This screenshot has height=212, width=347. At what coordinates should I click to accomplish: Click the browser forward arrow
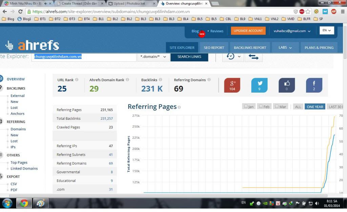coord(13,12)
